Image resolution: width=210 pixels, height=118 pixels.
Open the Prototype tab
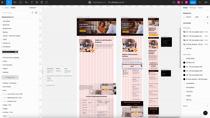[193, 8]
